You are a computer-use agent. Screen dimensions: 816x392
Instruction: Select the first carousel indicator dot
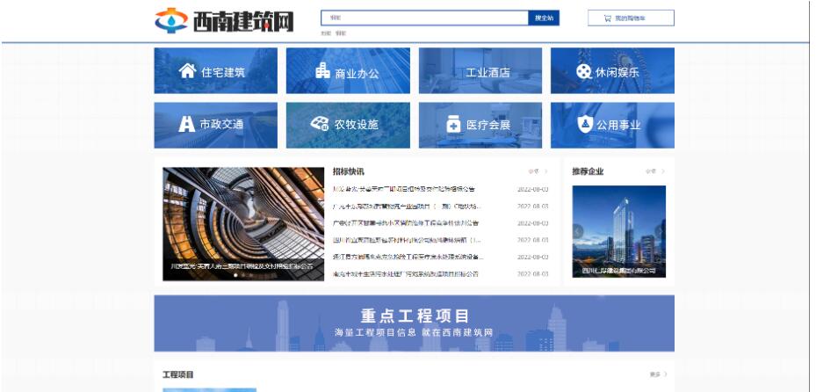(235, 275)
